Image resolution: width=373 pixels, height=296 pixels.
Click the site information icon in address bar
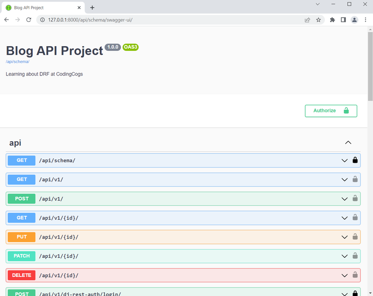pos(42,20)
